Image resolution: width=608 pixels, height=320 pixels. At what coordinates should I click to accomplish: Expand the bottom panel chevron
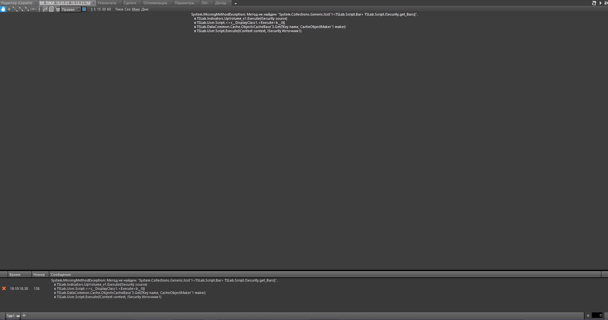[588, 316]
